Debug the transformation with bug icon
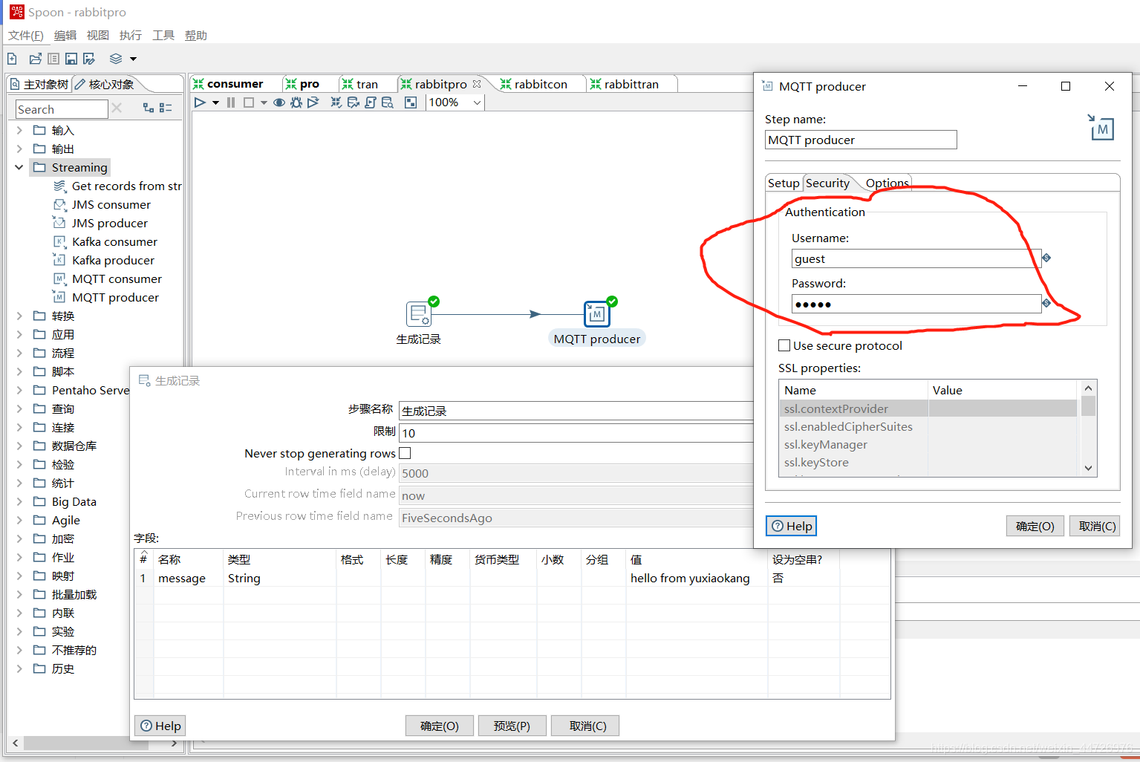 296,102
